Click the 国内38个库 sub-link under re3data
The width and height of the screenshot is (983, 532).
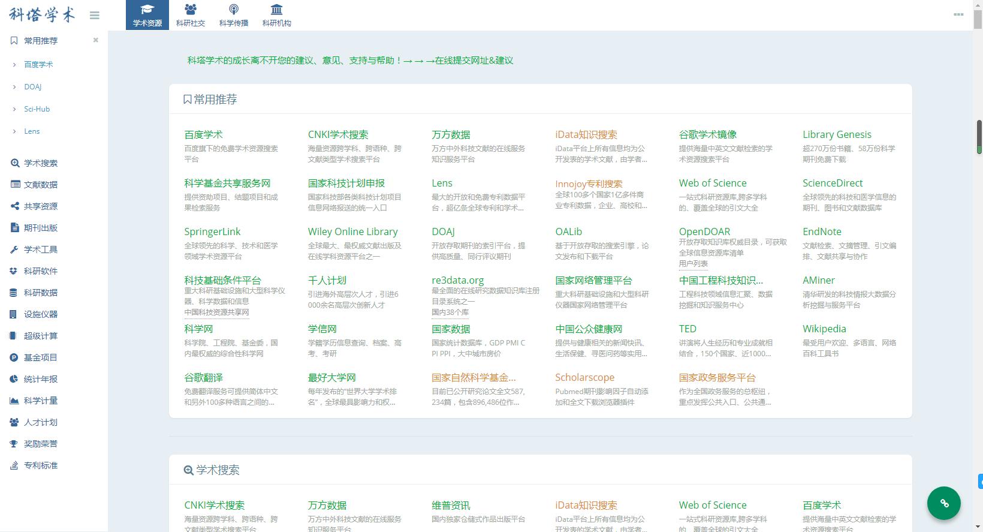[x=450, y=312]
